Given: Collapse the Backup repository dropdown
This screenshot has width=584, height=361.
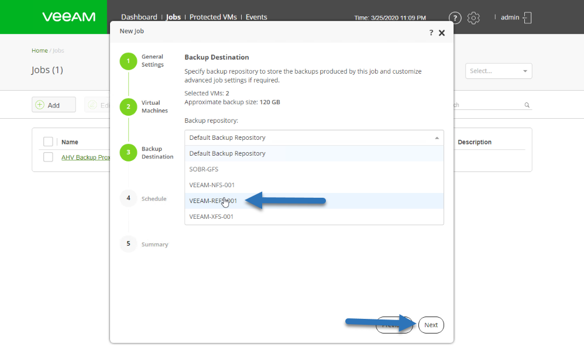Looking at the screenshot, I should click(437, 138).
